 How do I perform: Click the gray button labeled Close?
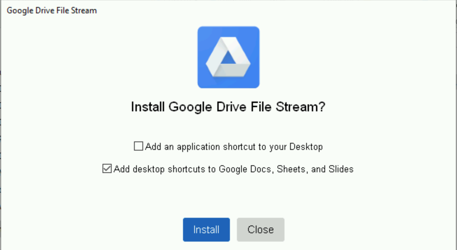point(261,230)
